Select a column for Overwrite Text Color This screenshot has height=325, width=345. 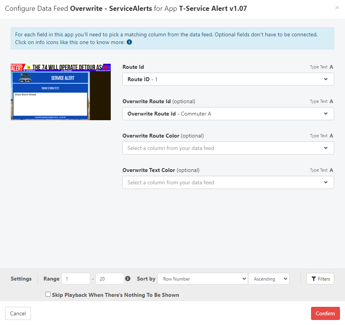pyautogui.click(x=228, y=182)
